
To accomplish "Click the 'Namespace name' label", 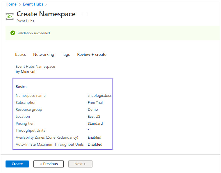I will click(31, 96).
